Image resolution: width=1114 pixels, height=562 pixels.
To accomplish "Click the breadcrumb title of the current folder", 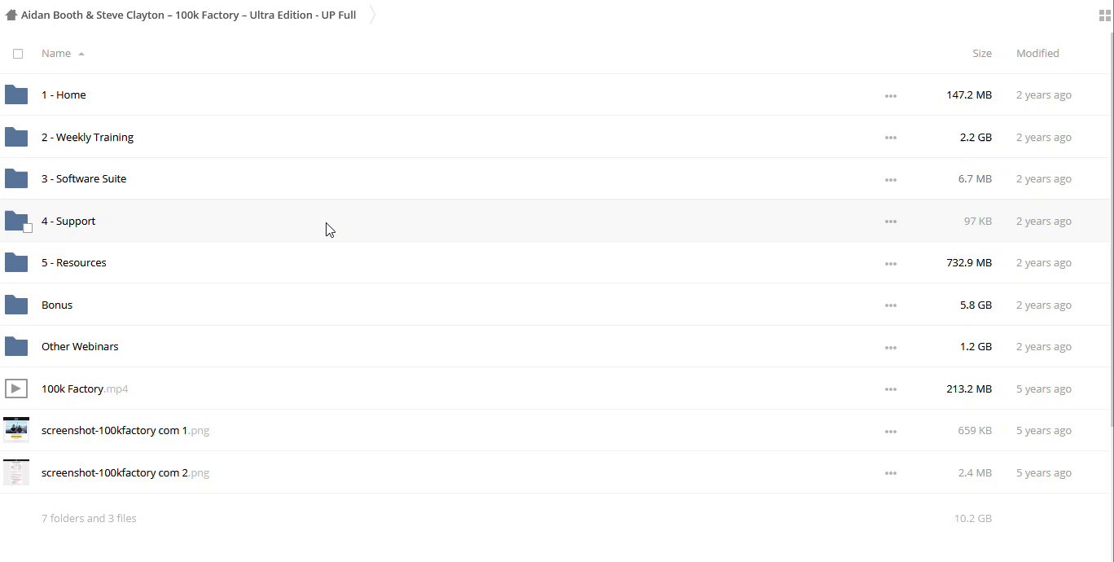I will (188, 15).
